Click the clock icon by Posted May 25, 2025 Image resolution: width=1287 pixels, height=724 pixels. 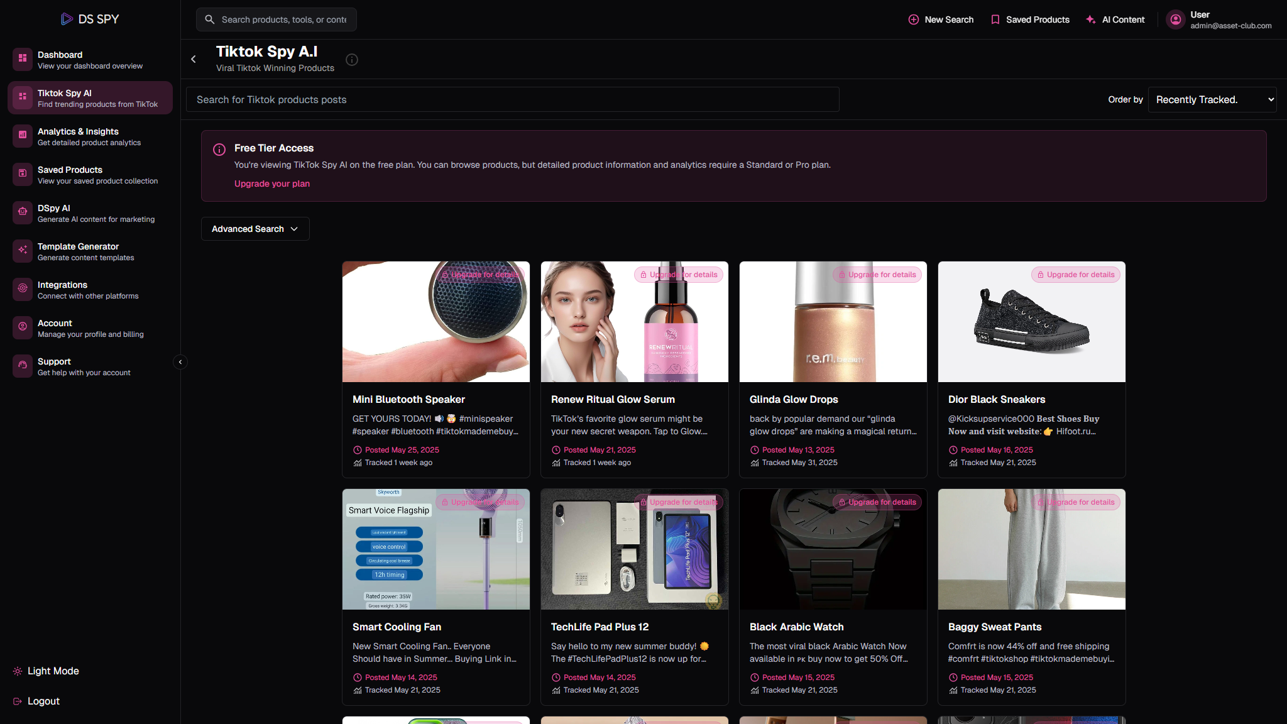click(358, 450)
